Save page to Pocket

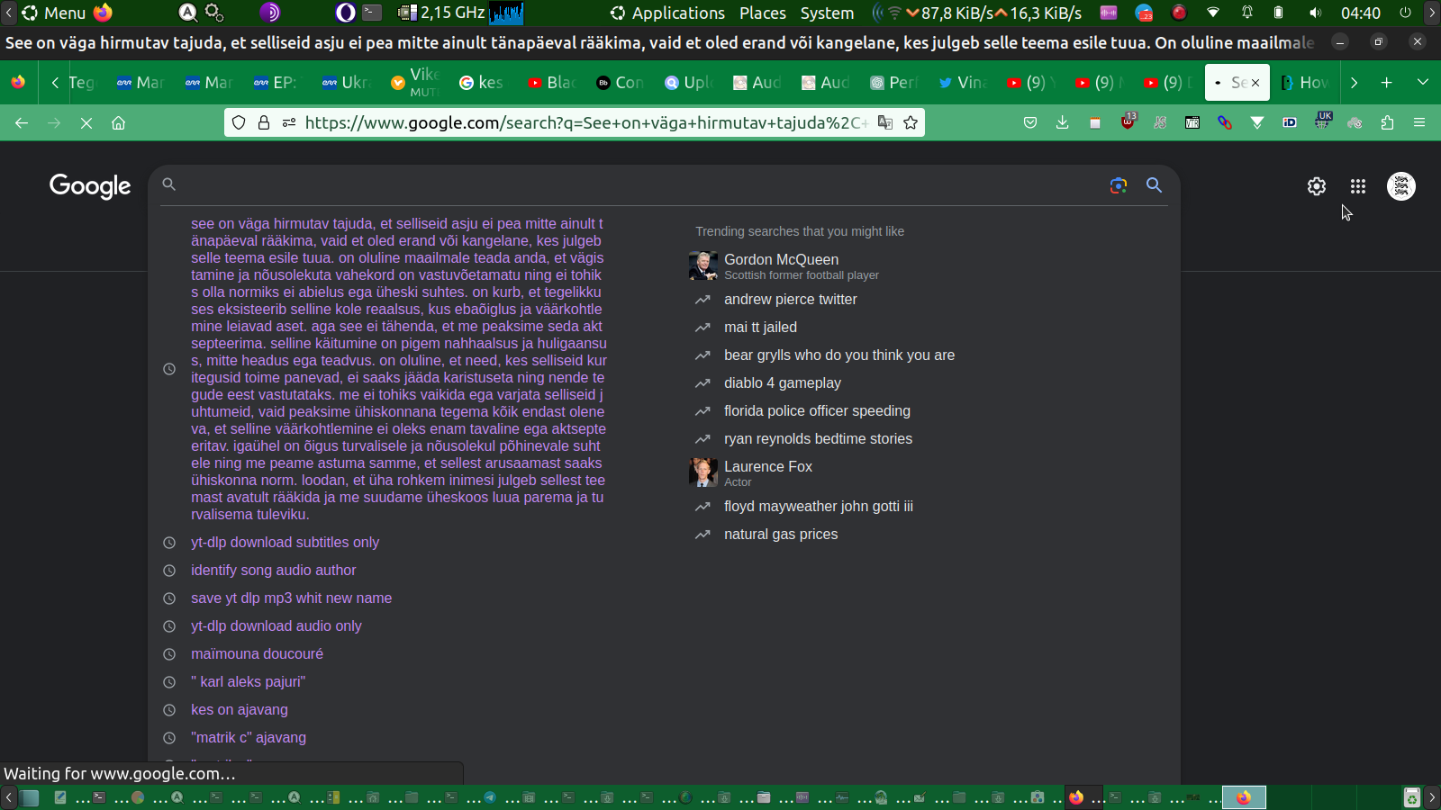1030,123
